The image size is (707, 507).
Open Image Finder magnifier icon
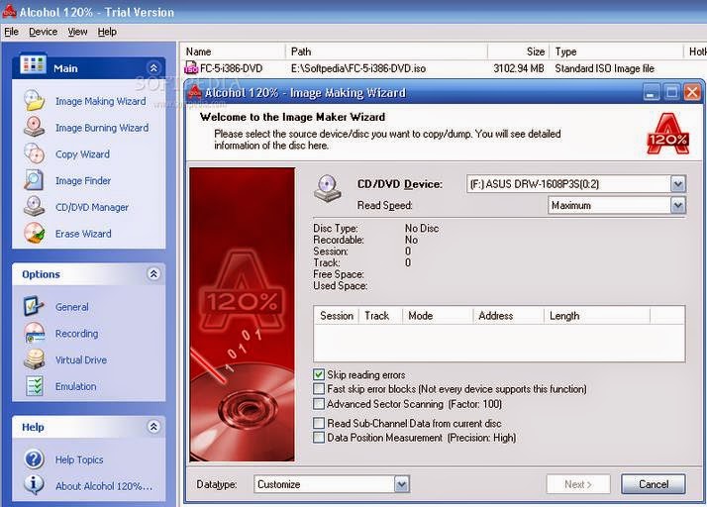tap(35, 180)
